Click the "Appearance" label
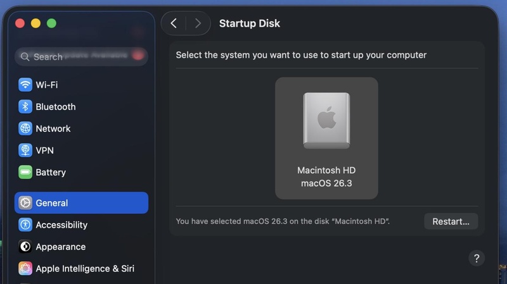 coord(61,247)
